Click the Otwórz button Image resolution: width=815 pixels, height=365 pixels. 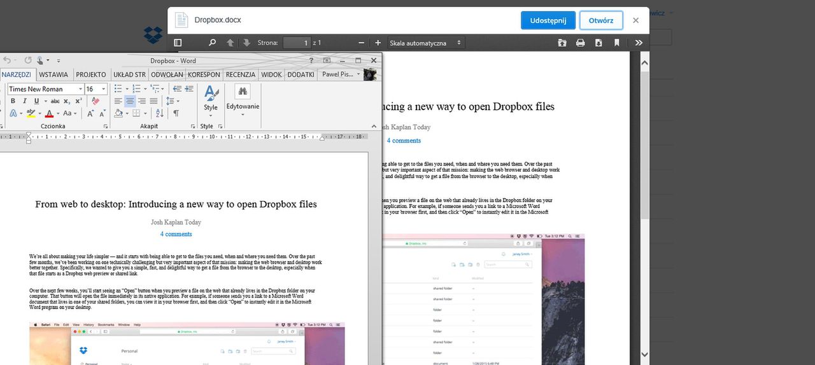[601, 20]
